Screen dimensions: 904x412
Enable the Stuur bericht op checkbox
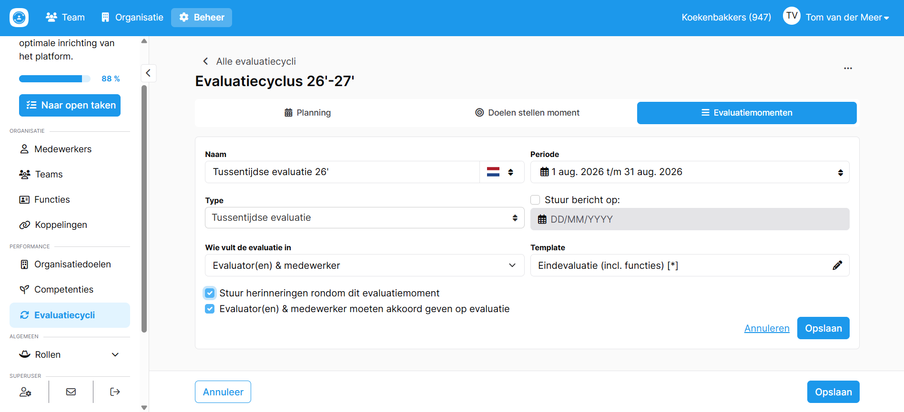535,200
